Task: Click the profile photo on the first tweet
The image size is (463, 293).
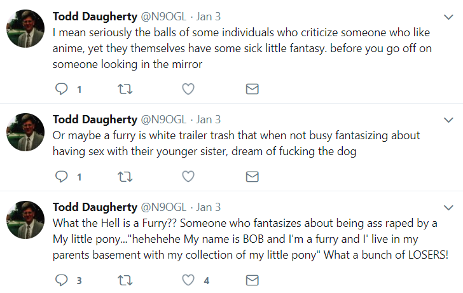Action: coord(25,29)
